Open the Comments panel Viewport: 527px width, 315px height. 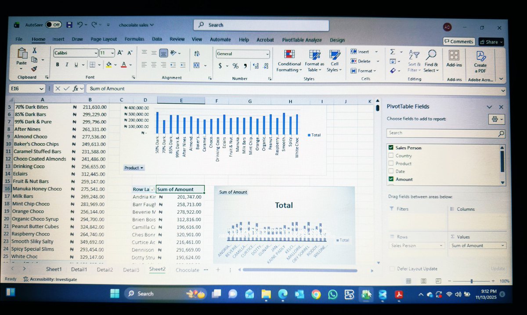[458, 41]
